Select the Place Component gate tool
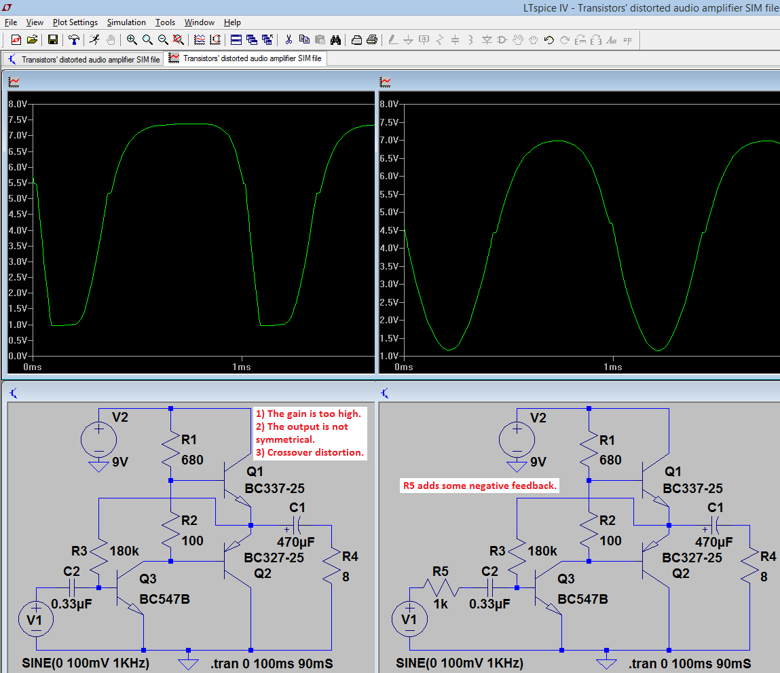 [x=502, y=40]
